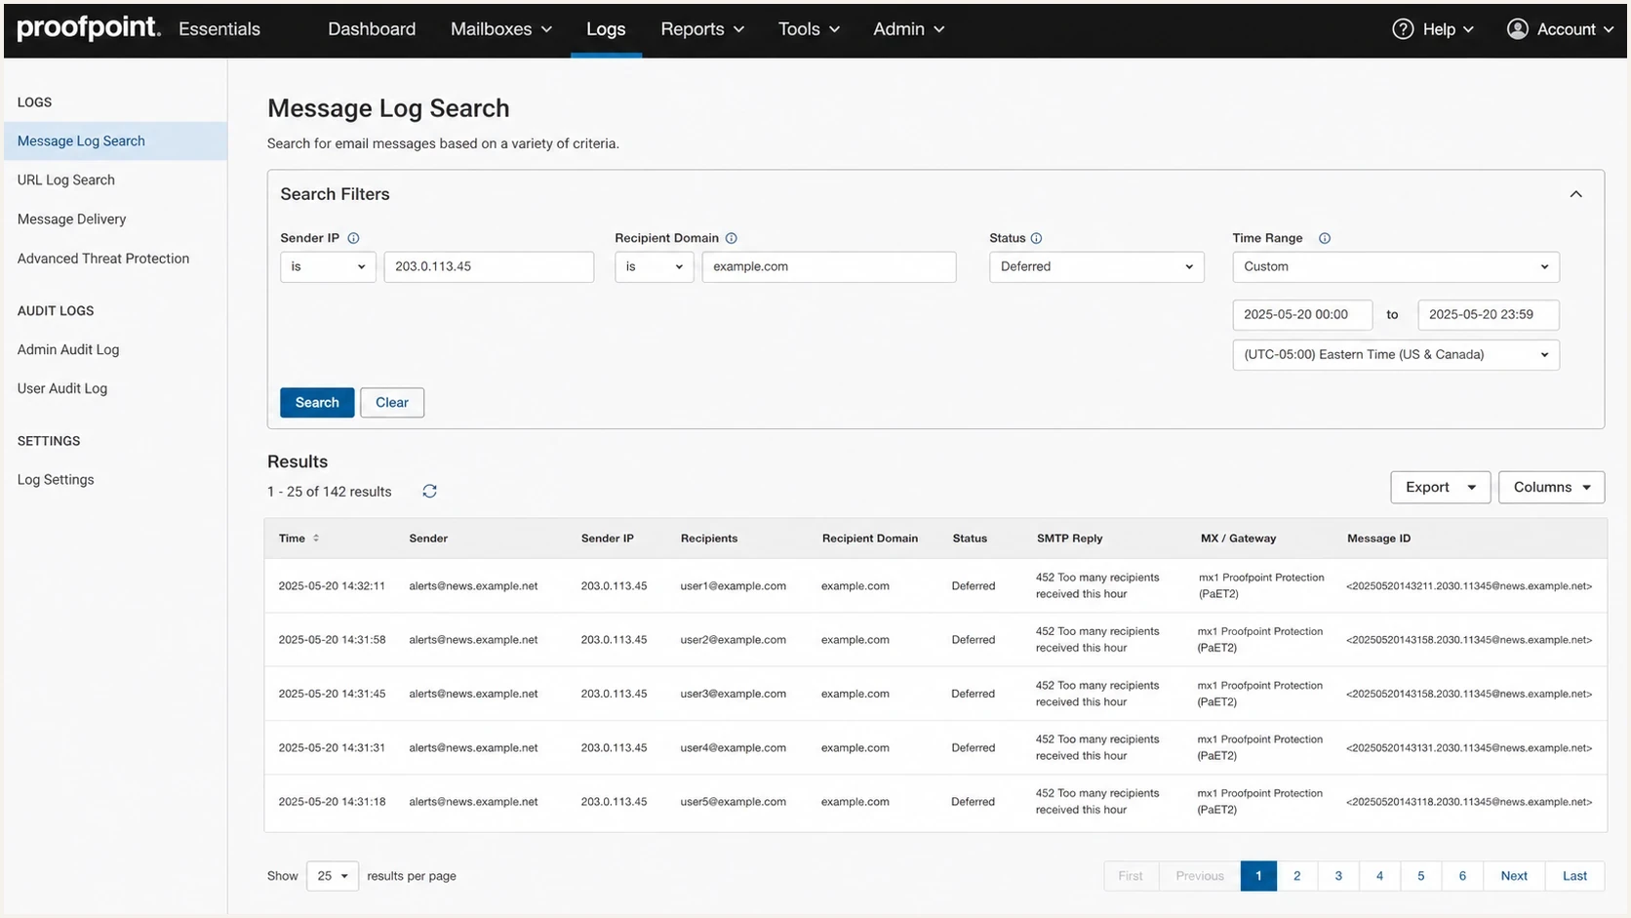
Task: Go to page 3 of results
Action: tap(1338, 876)
